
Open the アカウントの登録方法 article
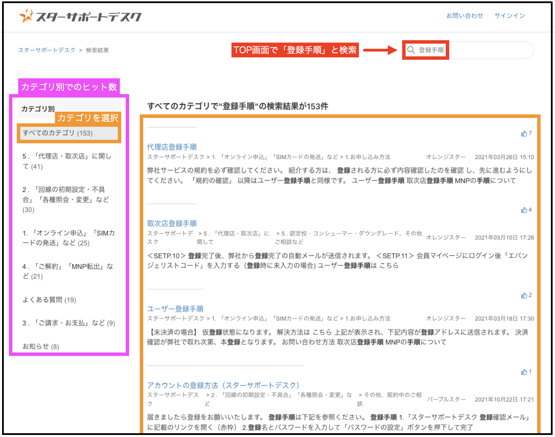[x=223, y=385]
